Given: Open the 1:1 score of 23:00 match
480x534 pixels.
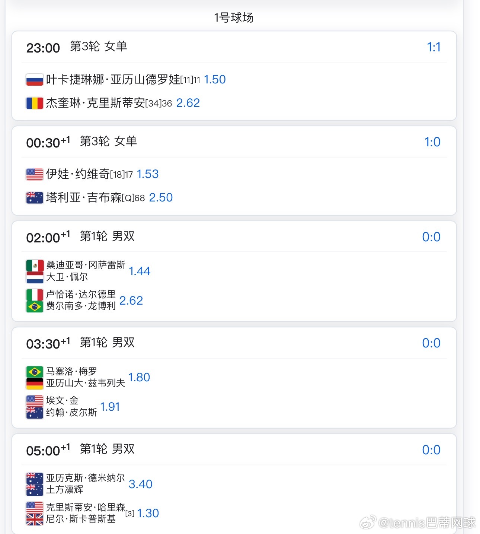Looking at the screenshot, I should [433, 47].
